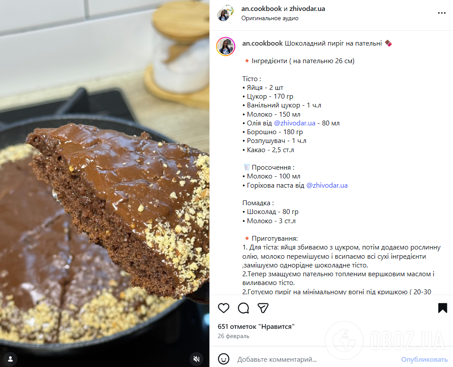The image size is (453, 367).
Task: Open Оригинальное аудио audio page
Action: pyautogui.click(x=270, y=18)
